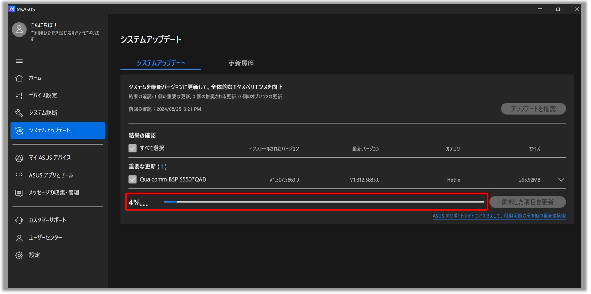Select the システムアップデート tab
This screenshot has height=294, width=591.
[x=161, y=63]
